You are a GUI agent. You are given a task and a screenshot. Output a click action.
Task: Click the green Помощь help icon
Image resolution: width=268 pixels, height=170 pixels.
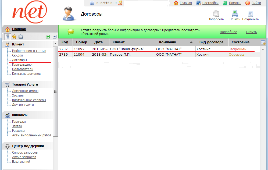225,3
